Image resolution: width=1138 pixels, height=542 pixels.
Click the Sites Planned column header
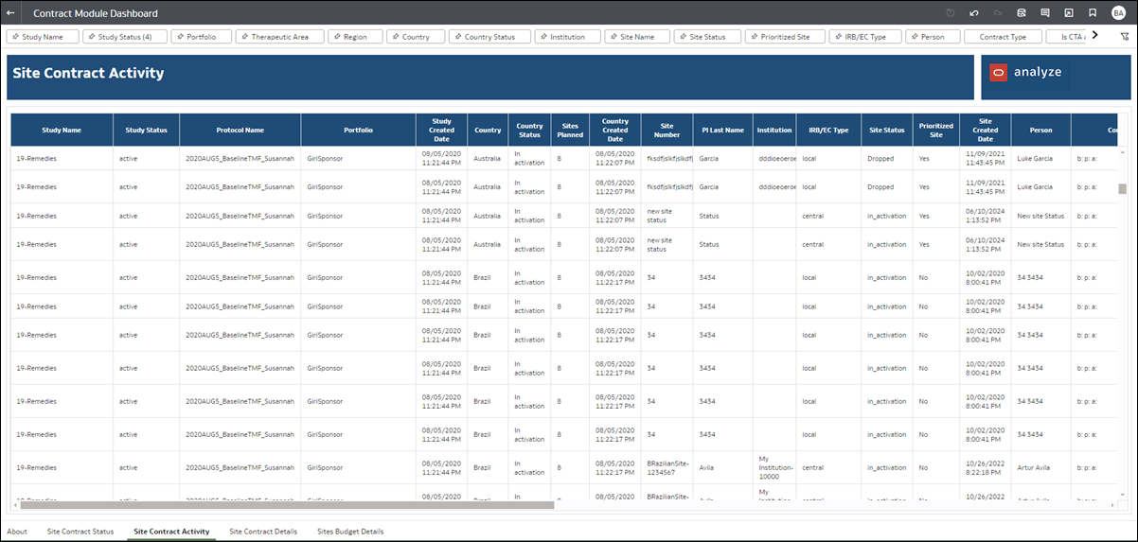point(570,130)
